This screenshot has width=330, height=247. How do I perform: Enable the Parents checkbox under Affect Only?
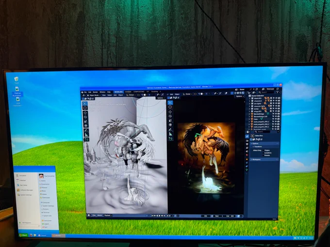coord(264,155)
